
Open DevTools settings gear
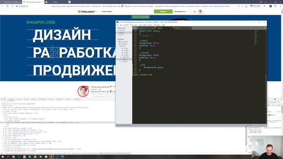coord(275,99)
